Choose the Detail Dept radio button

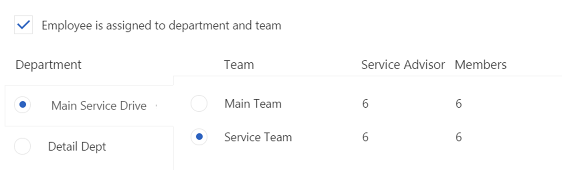23,147
